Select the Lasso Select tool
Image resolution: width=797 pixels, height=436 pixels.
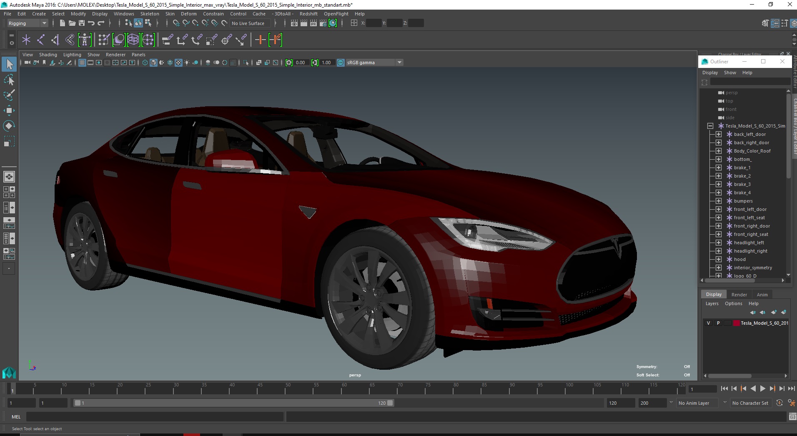[9, 80]
